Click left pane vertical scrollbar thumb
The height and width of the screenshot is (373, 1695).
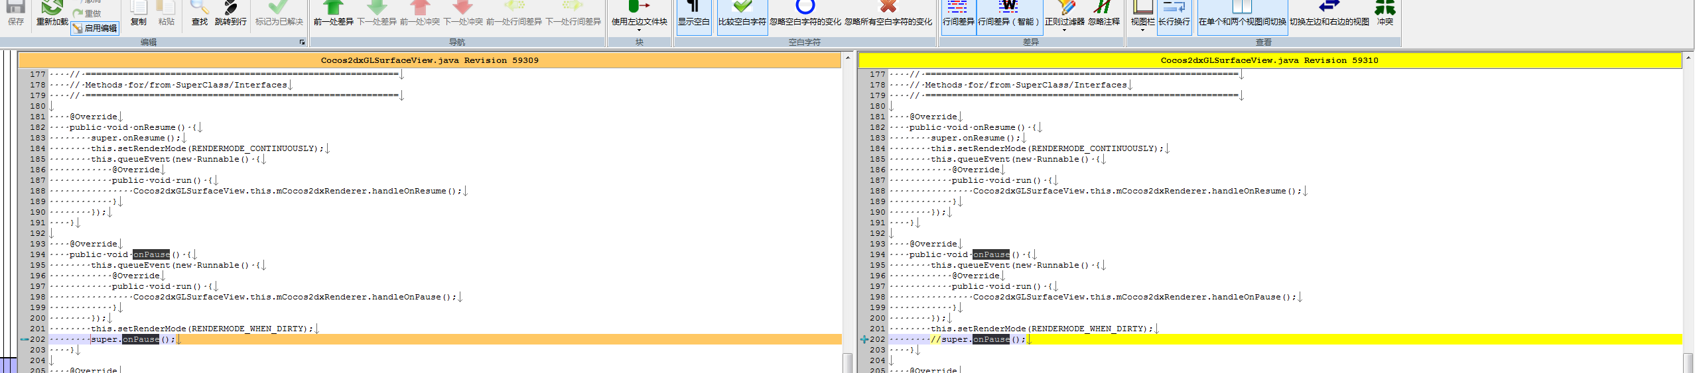click(847, 362)
